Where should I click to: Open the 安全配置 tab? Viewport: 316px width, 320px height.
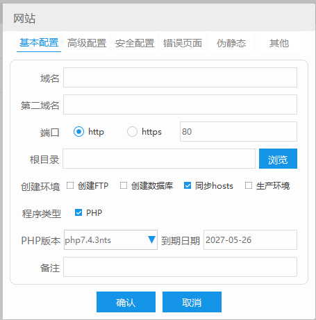pyautogui.click(x=135, y=43)
